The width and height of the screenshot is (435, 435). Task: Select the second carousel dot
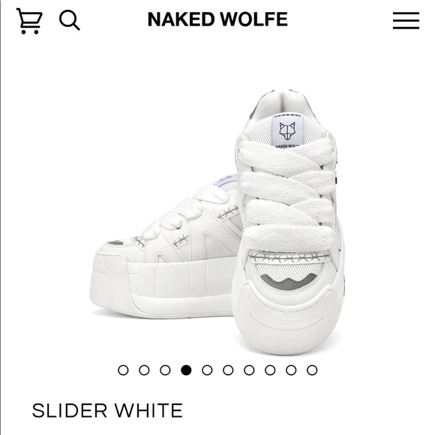pos(144,370)
